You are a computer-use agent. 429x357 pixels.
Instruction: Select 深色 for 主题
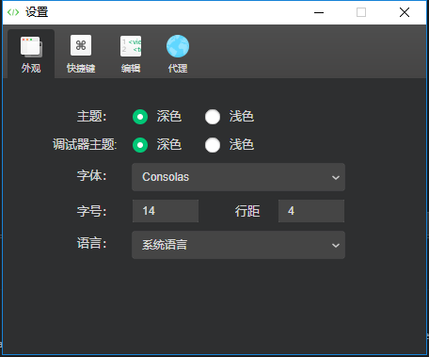tap(140, 117)
